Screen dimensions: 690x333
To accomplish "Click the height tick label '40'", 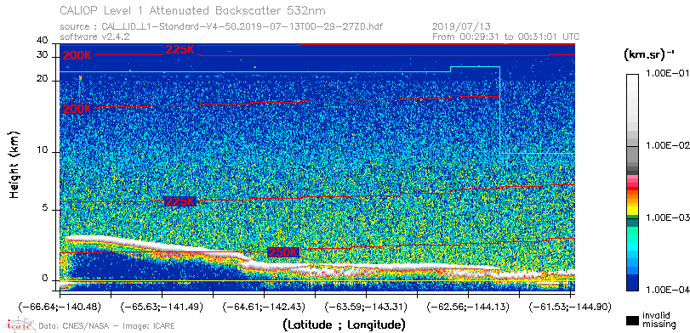I will 43,41.
